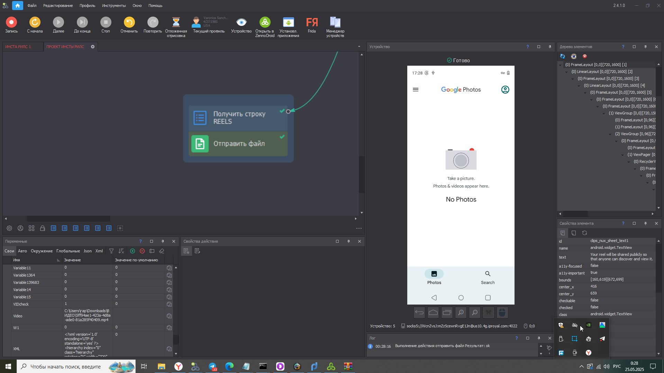Viewport: 664px width, 373px height.
Task: Click the Windows search box
Action: pyautogui.click(x=66, y=366)
